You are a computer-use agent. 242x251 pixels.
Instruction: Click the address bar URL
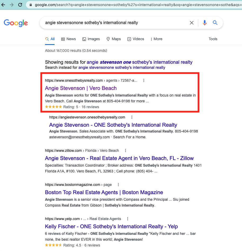pos(138,5)
